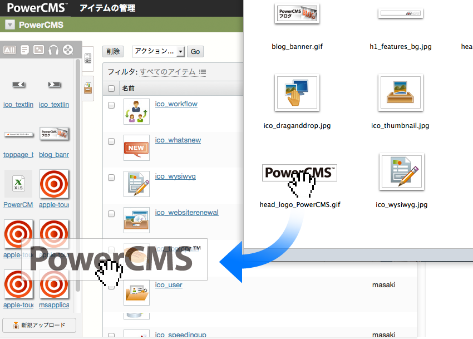Click the toppage banner sidebar thumbnail
The image size is (473, 339).
pyautogui.click(x=19, y=134)
